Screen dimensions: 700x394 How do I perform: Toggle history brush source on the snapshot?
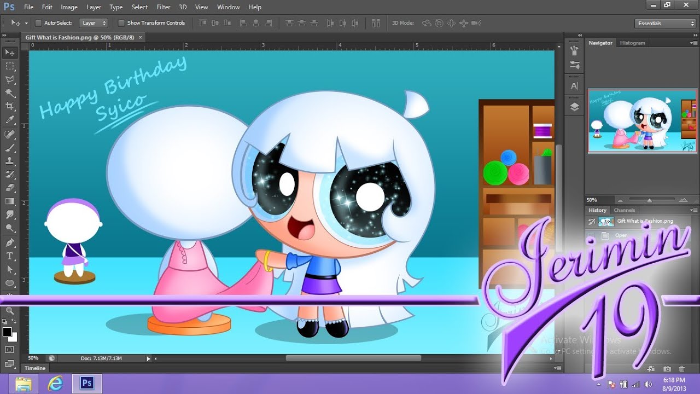(591, 222)
